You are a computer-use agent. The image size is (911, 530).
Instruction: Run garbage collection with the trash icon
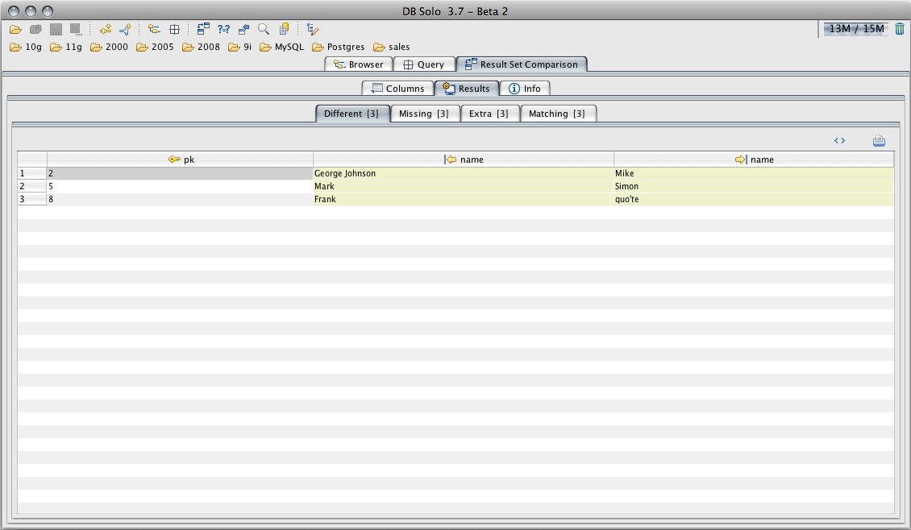tap(900, 28)
